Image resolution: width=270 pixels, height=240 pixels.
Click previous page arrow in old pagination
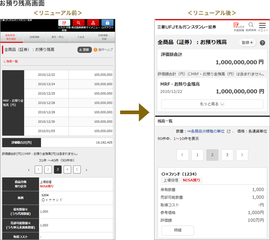click(x=29, y=170)
